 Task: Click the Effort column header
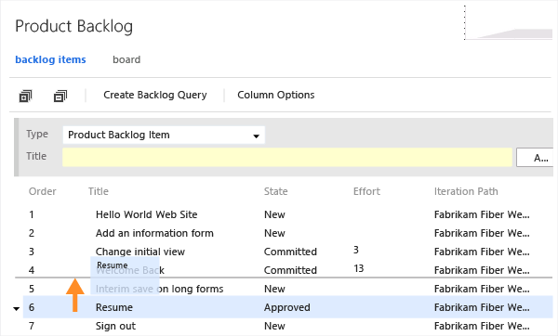coord(366,191)
